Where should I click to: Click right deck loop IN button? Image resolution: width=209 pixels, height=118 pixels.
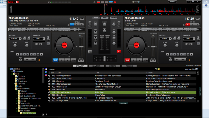coord(177,60)
